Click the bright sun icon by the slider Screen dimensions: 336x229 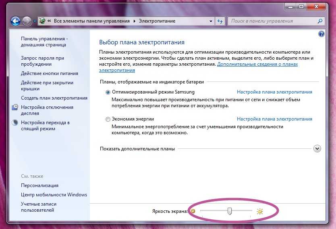pyautogui.click(x=260, y=211)
